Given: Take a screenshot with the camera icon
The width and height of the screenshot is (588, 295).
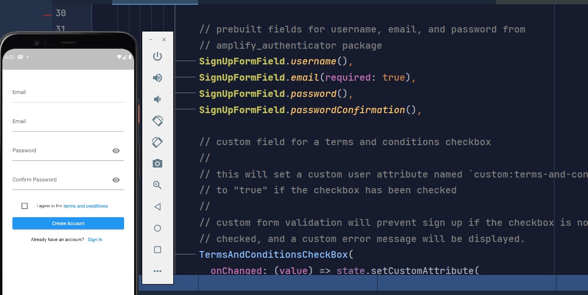Looking at the screenshot, I should [x=157, y=164].
